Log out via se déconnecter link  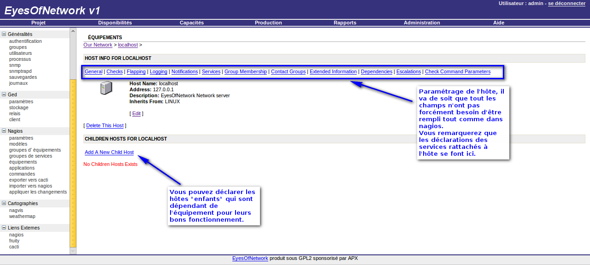[x=566, y=3]
